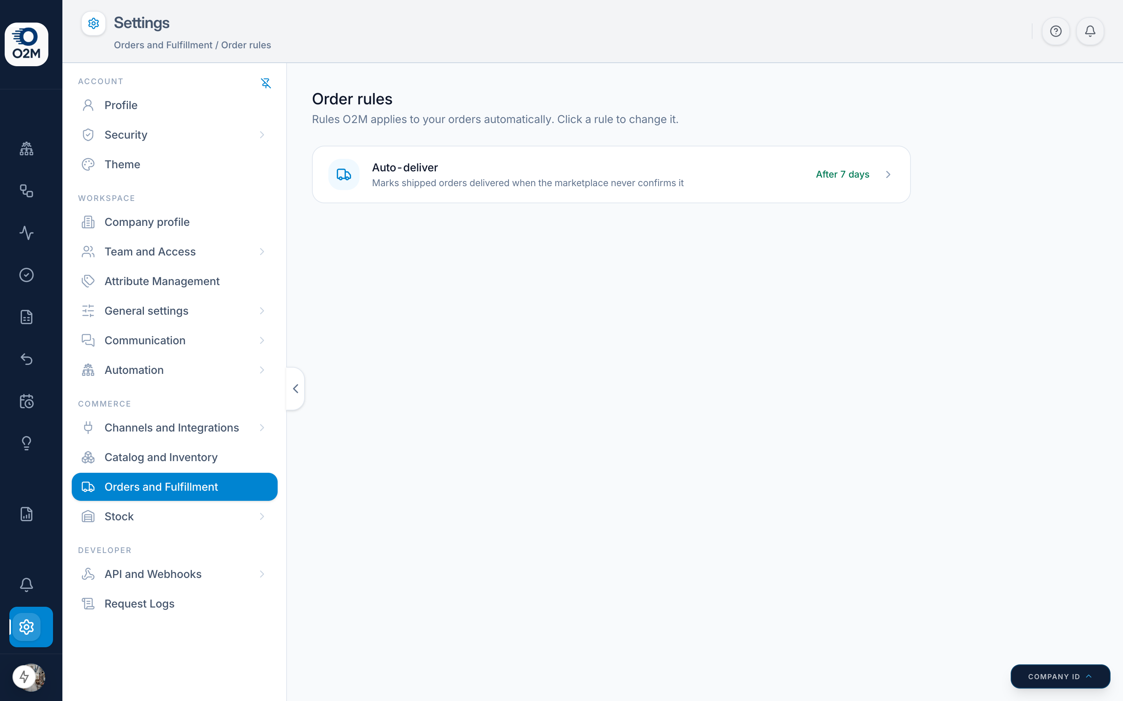The width and height of the screenshot is (1123, 701).
Task: Open the help question-mark icon
Action: pos(1056,31)
